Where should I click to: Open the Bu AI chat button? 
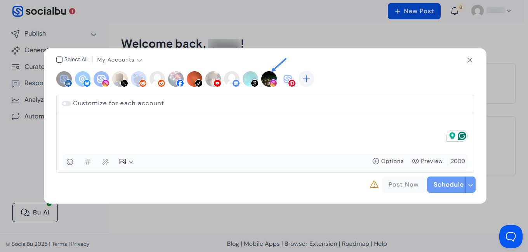pos(35,213)
